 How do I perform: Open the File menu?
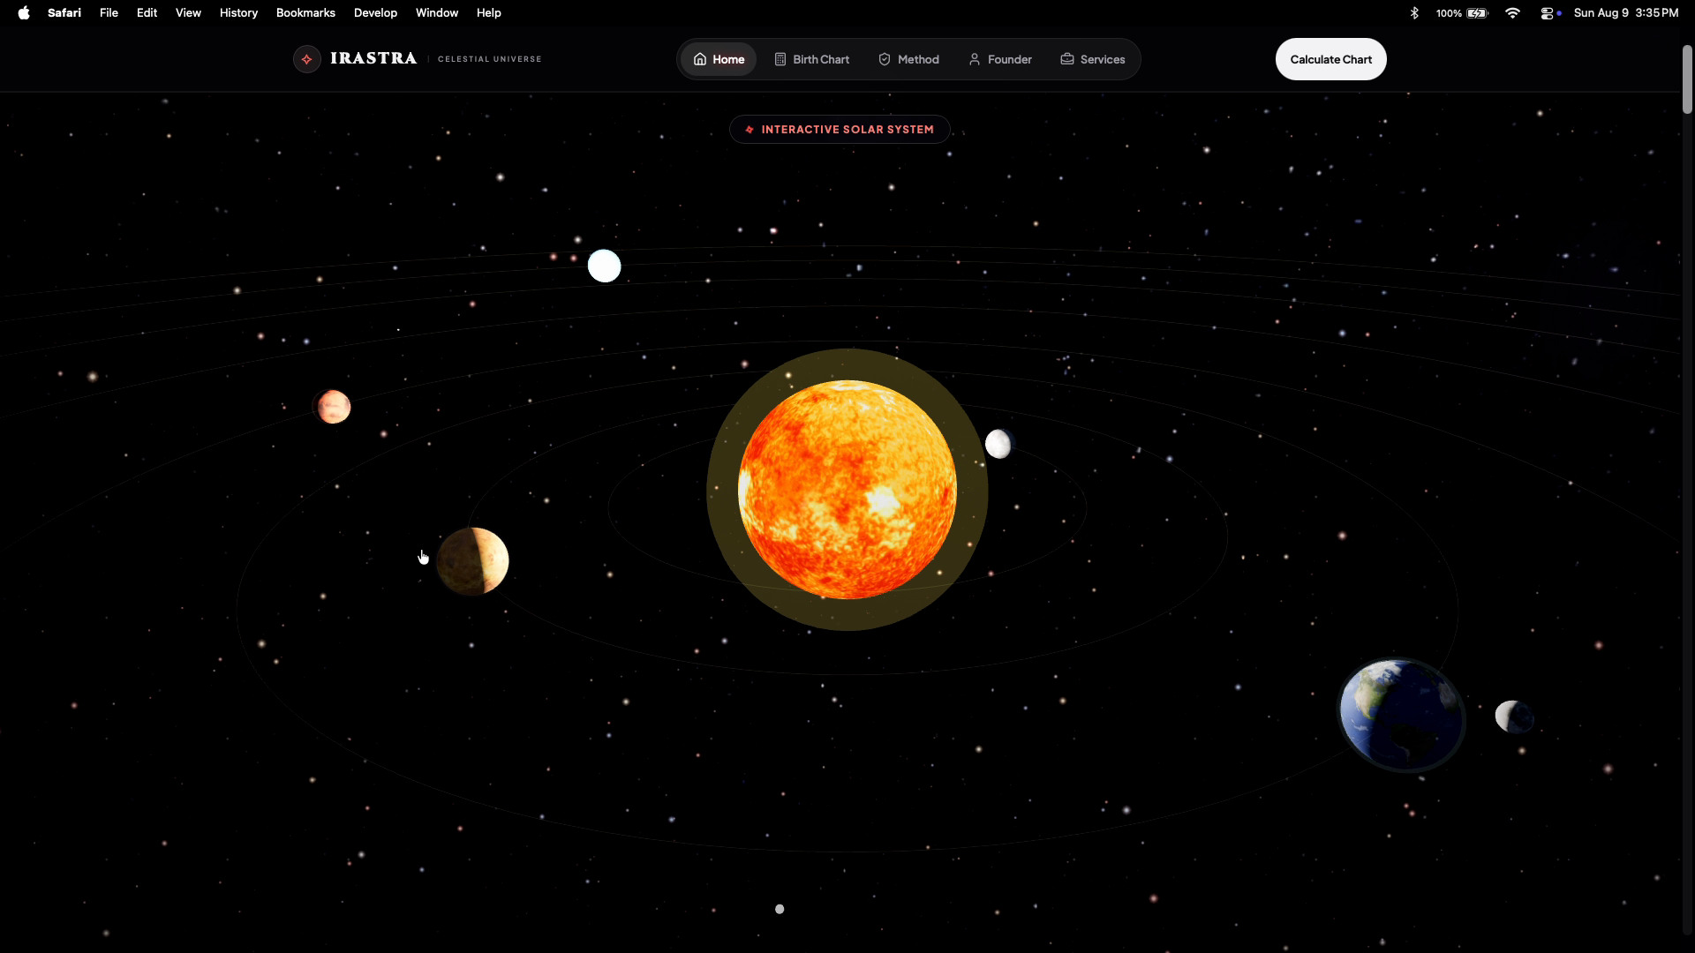[109, 12]
